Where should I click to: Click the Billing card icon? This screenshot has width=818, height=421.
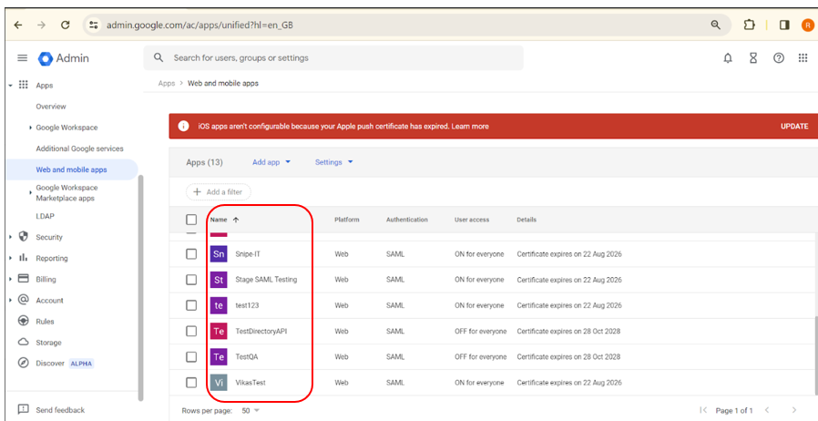(x=23, y=279)
